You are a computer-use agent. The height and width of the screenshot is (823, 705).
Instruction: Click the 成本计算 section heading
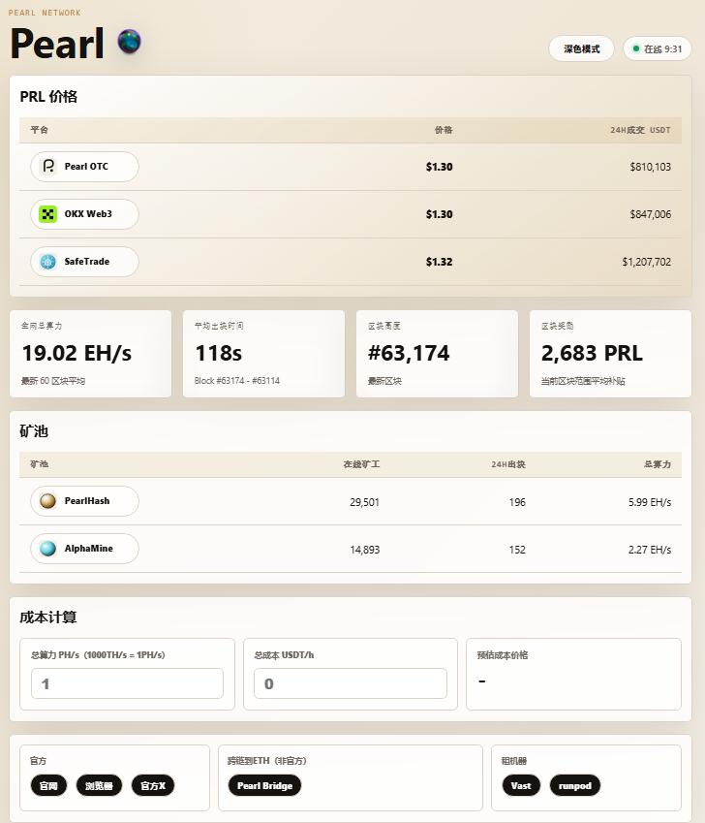pyautogui.click(x=48, y=617)
